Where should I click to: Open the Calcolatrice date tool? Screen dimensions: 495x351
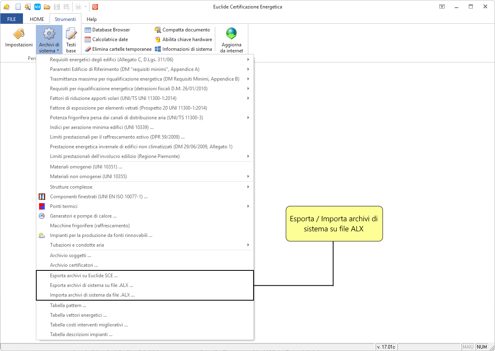(x=106, y=39)
